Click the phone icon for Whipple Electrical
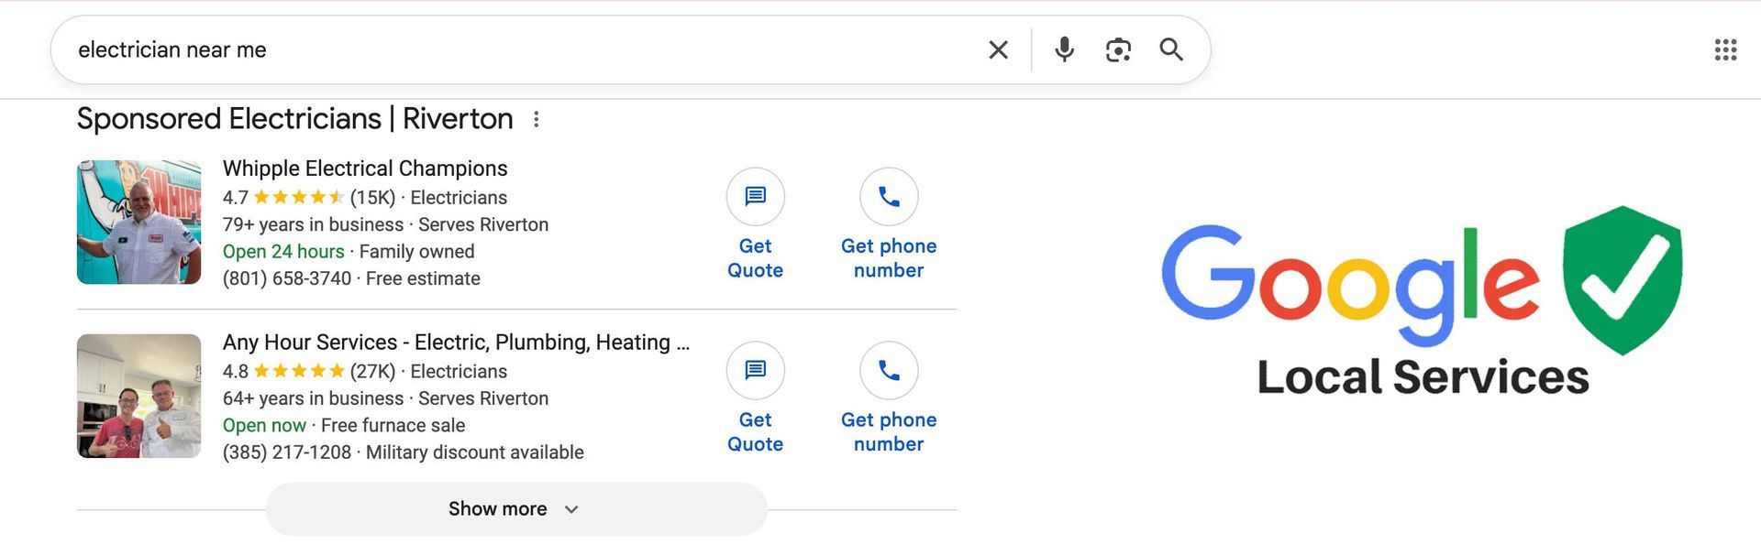The image size is (1761, 555). pos(889,197)
